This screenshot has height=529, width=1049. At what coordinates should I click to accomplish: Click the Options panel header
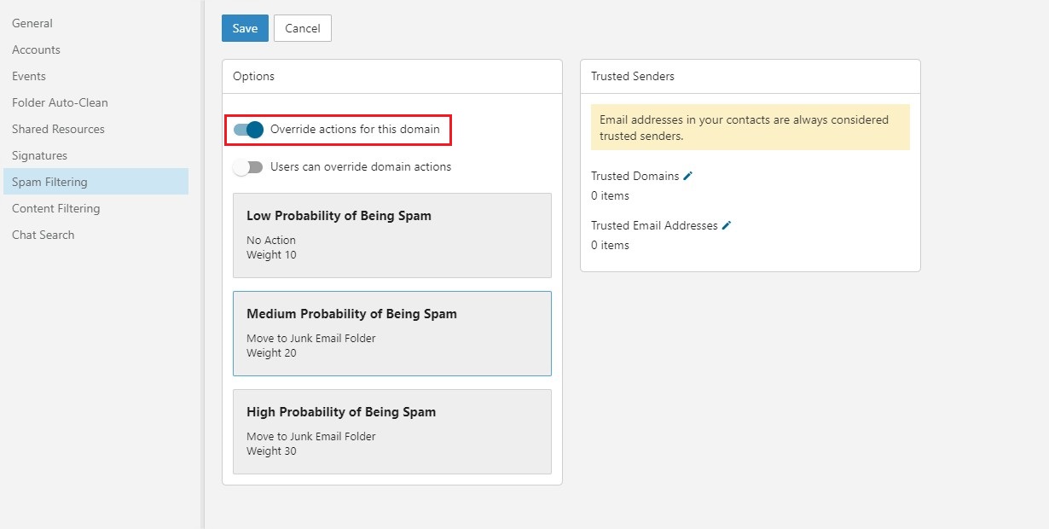(x=392, y=76)
